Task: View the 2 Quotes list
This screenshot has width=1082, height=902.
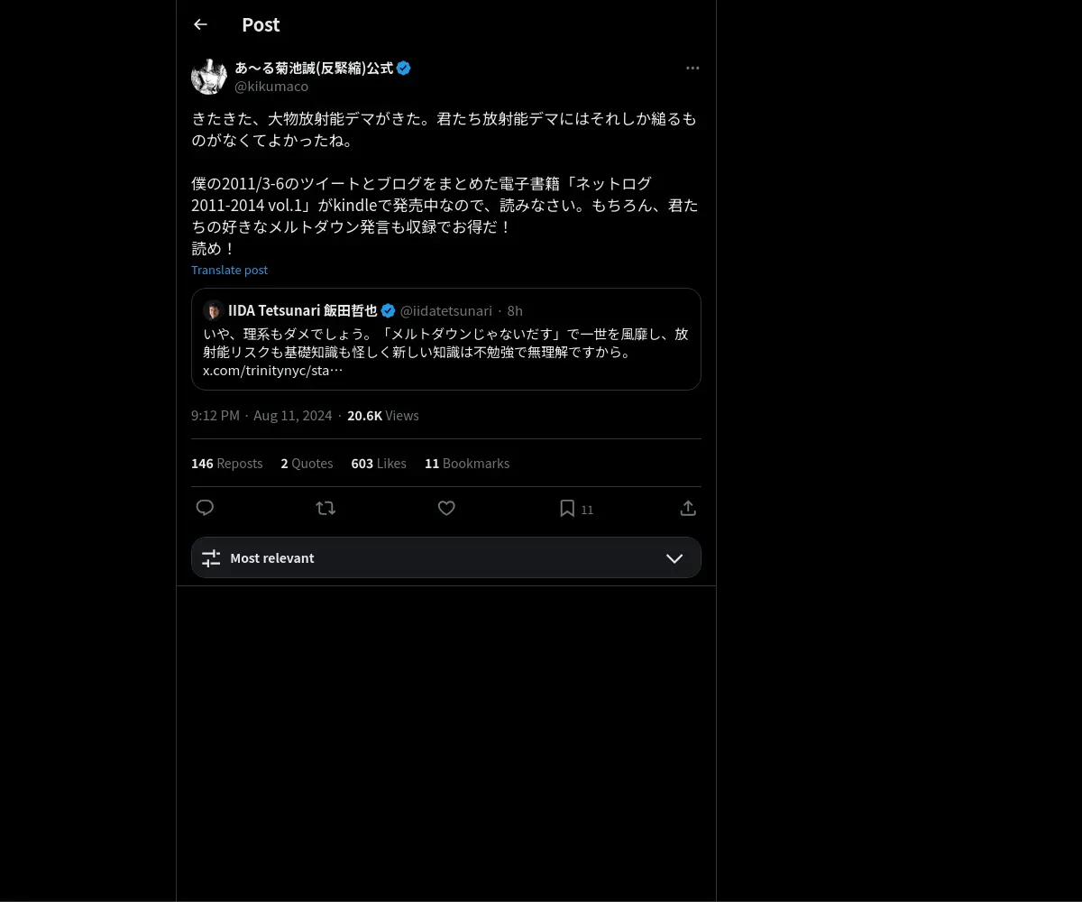Action: point(307,463)
